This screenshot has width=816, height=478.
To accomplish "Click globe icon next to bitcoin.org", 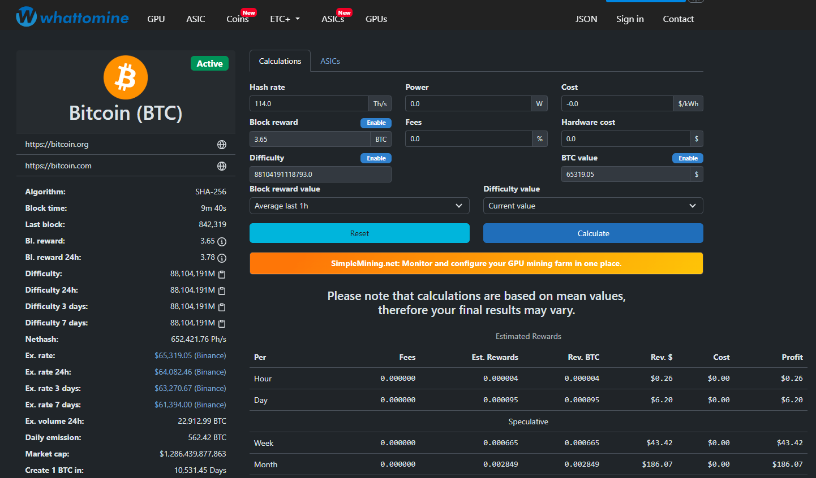I will coord(222,145).
